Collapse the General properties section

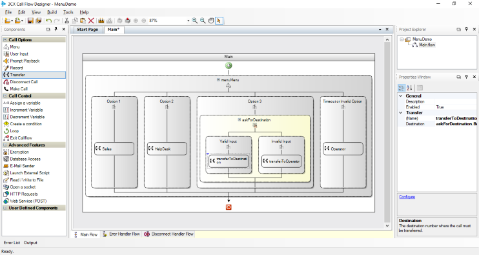pyautogui.click(x=401, y=96)
